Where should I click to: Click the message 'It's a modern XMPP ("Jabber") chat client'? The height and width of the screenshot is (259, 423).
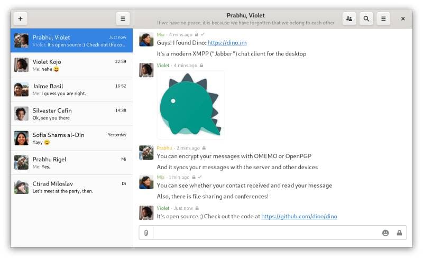point(232,54)
